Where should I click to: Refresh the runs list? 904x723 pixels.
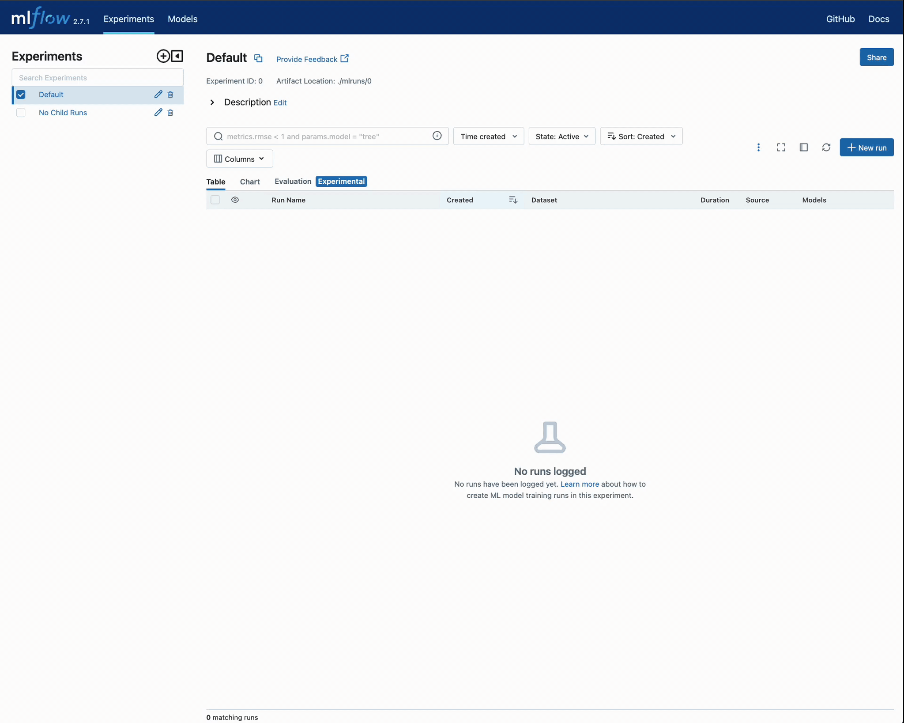click(826, 148)
